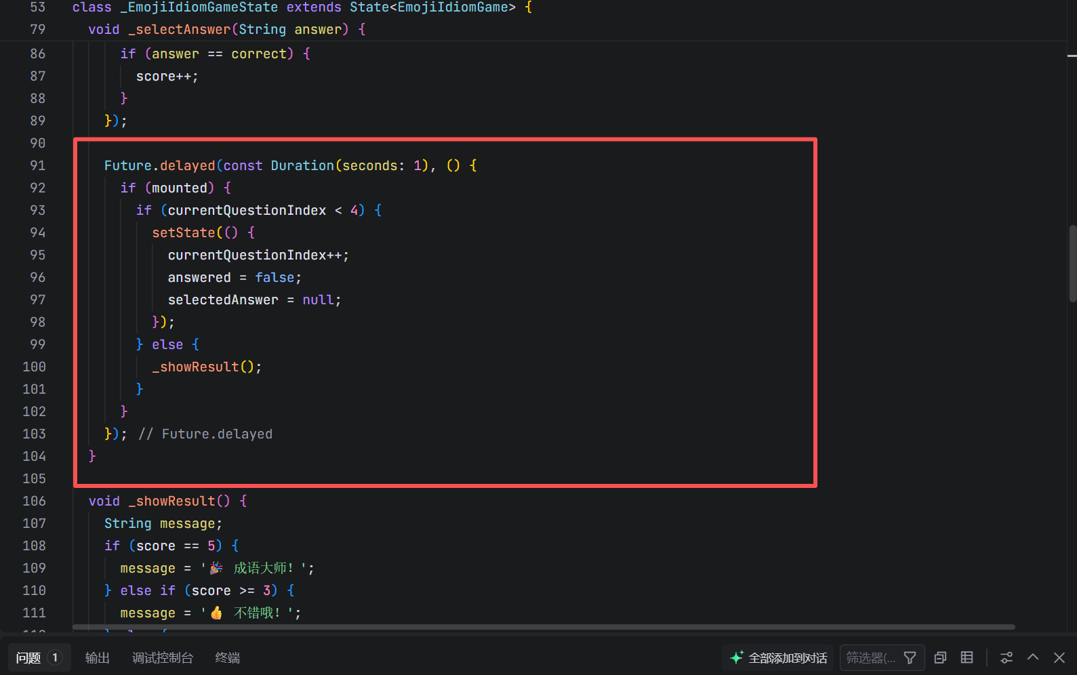Click 'if (score == 5)' condition line
1077x675 pixels.
click(x=163, y=546)
